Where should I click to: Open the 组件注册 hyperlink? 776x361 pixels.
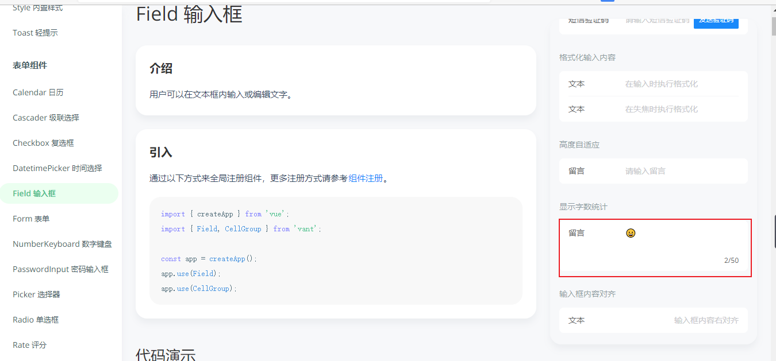[367, 178]
